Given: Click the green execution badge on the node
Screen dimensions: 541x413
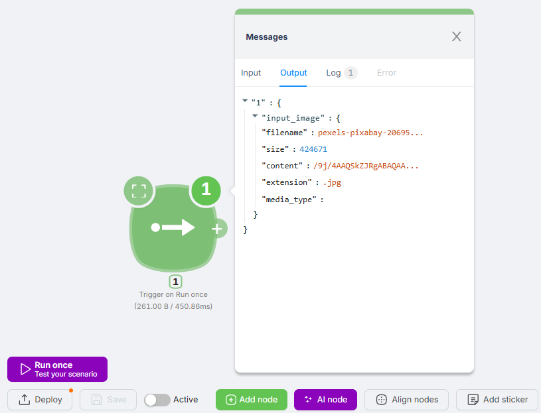Looking at the screenshot, I should coord(206,190).
